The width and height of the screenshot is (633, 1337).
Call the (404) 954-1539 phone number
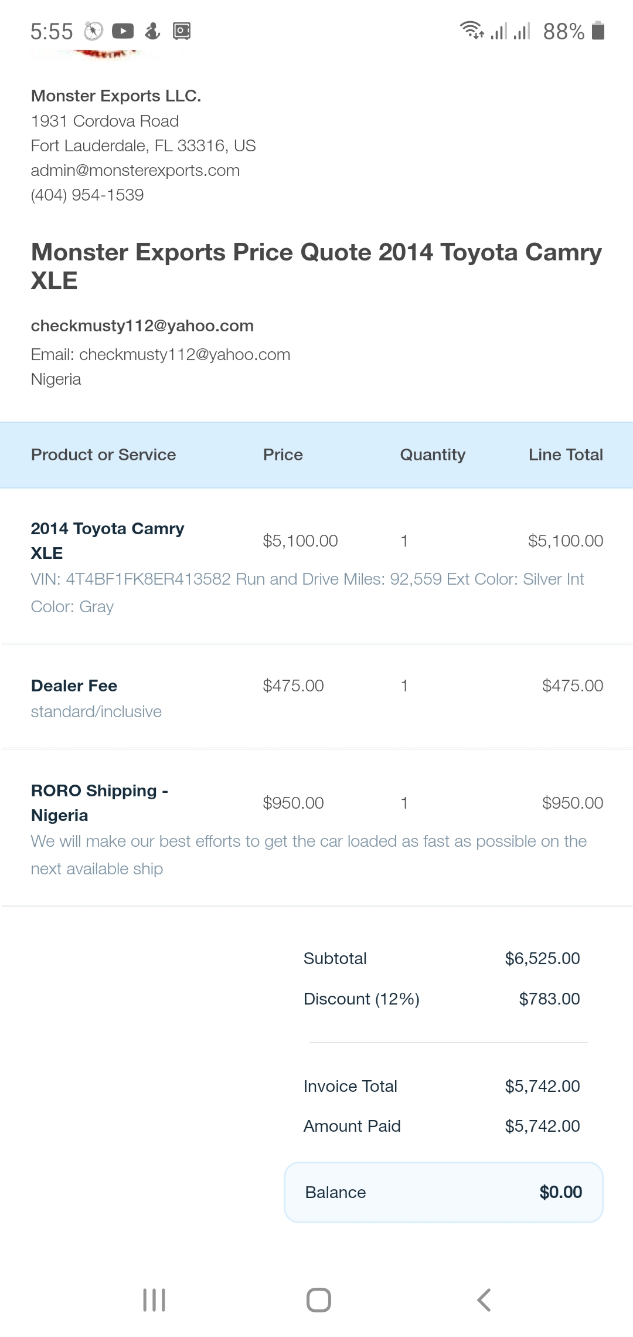87,195
